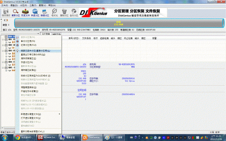Choose 调整硬盘参数 in context menu
Image resolution: width=226 pixels, height=141 pixels.
tap(38, 87)
